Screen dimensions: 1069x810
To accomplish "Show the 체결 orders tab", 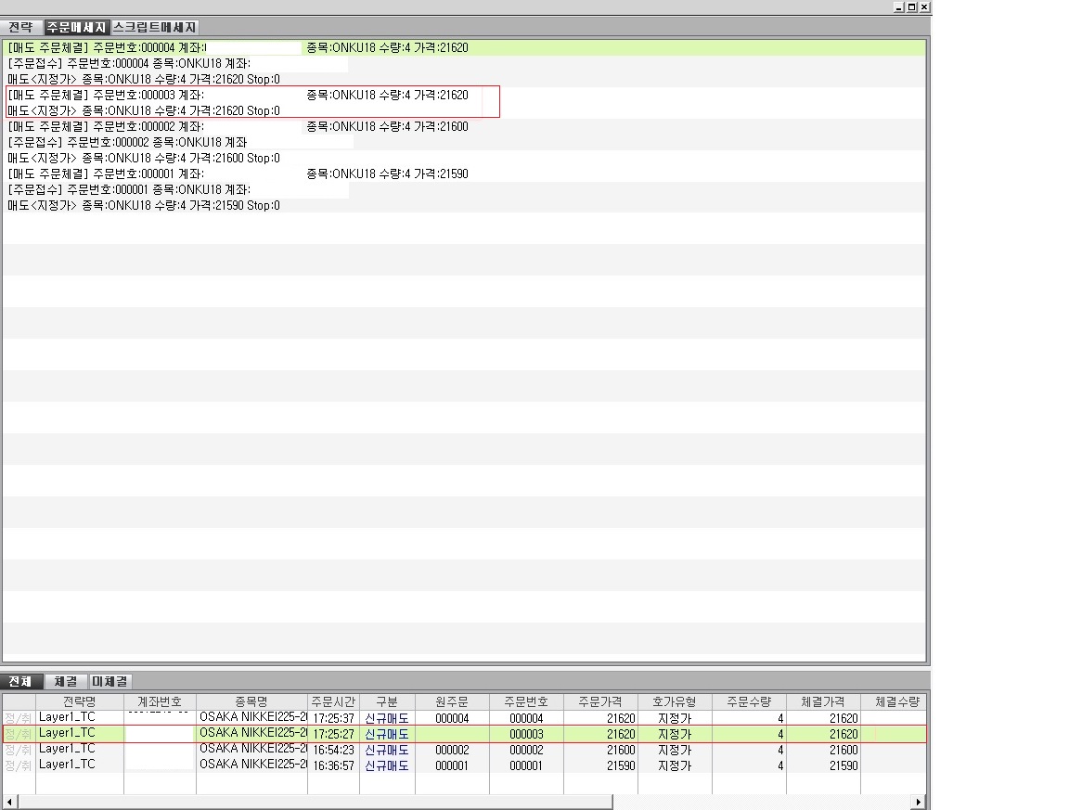I will tap(65, 681).
